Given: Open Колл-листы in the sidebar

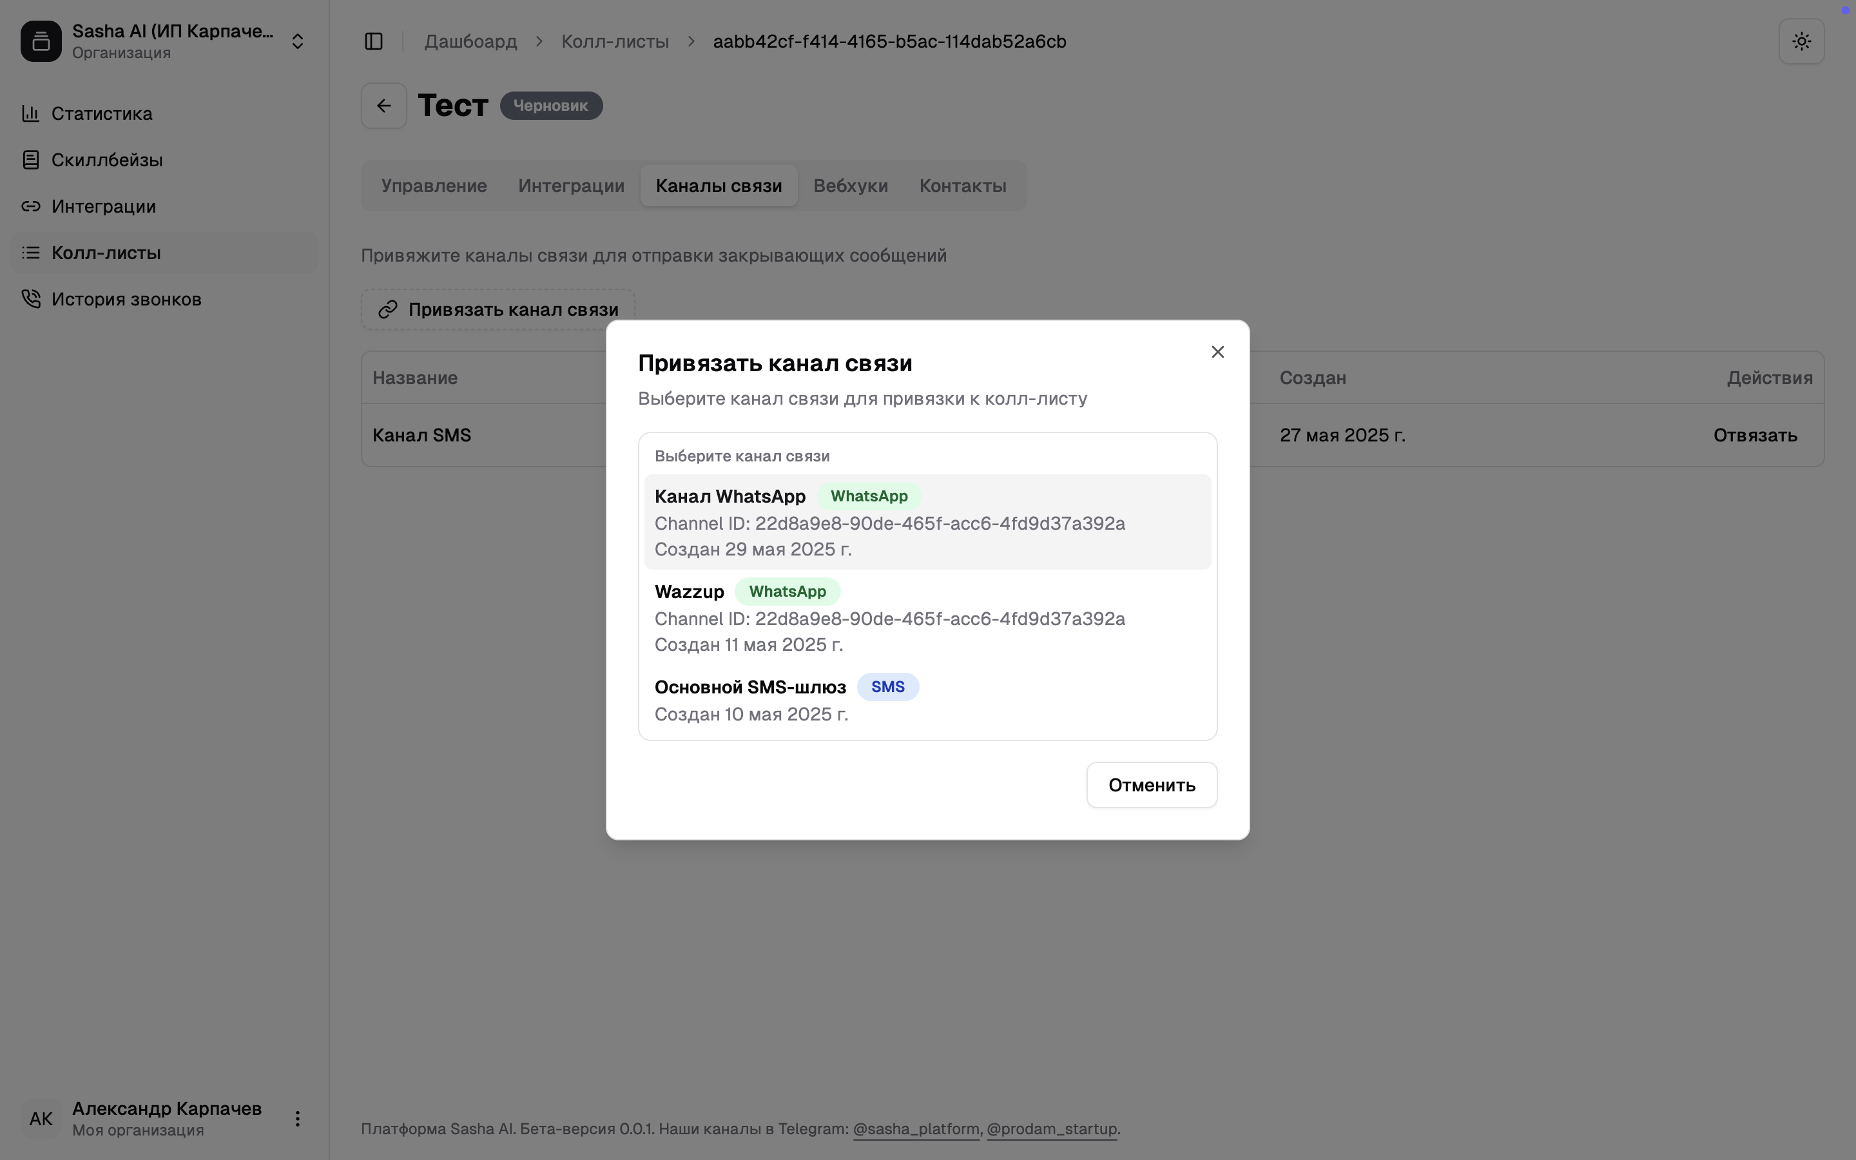Looking at the screenshot, I should 106,253.
